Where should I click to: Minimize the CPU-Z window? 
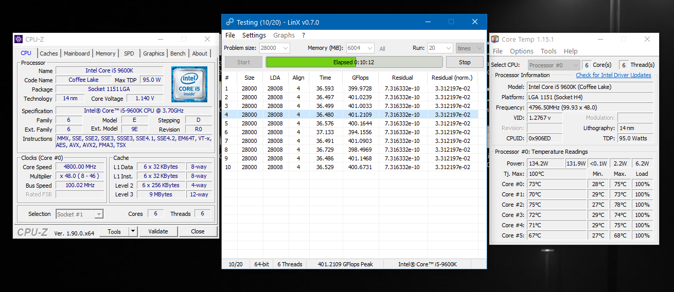[x=161, y=39]
